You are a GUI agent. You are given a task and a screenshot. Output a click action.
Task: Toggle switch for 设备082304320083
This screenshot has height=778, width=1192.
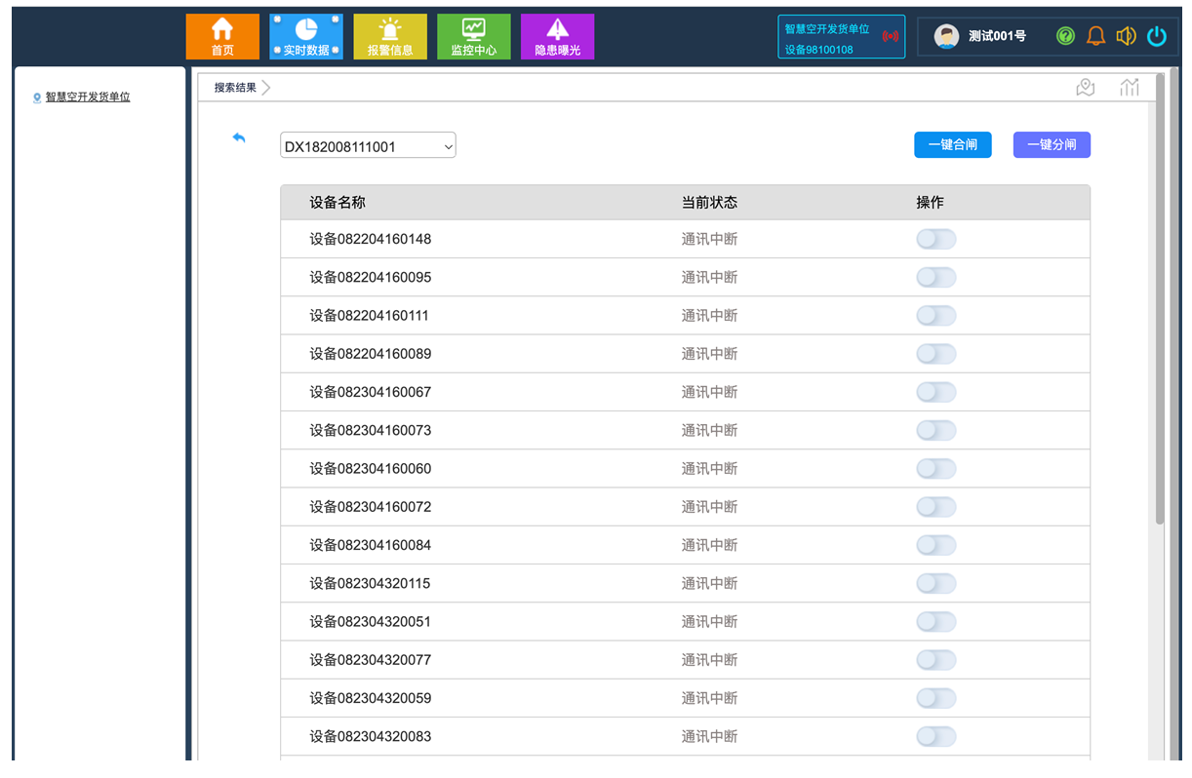tap(935, 736)
